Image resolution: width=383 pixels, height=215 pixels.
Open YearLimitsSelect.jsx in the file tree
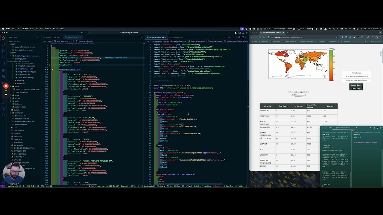26,77
